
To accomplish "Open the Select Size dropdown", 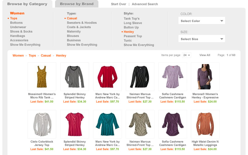I will 202,39.
